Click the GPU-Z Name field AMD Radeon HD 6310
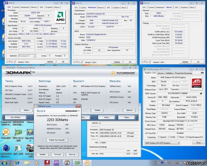 (173, 77)
